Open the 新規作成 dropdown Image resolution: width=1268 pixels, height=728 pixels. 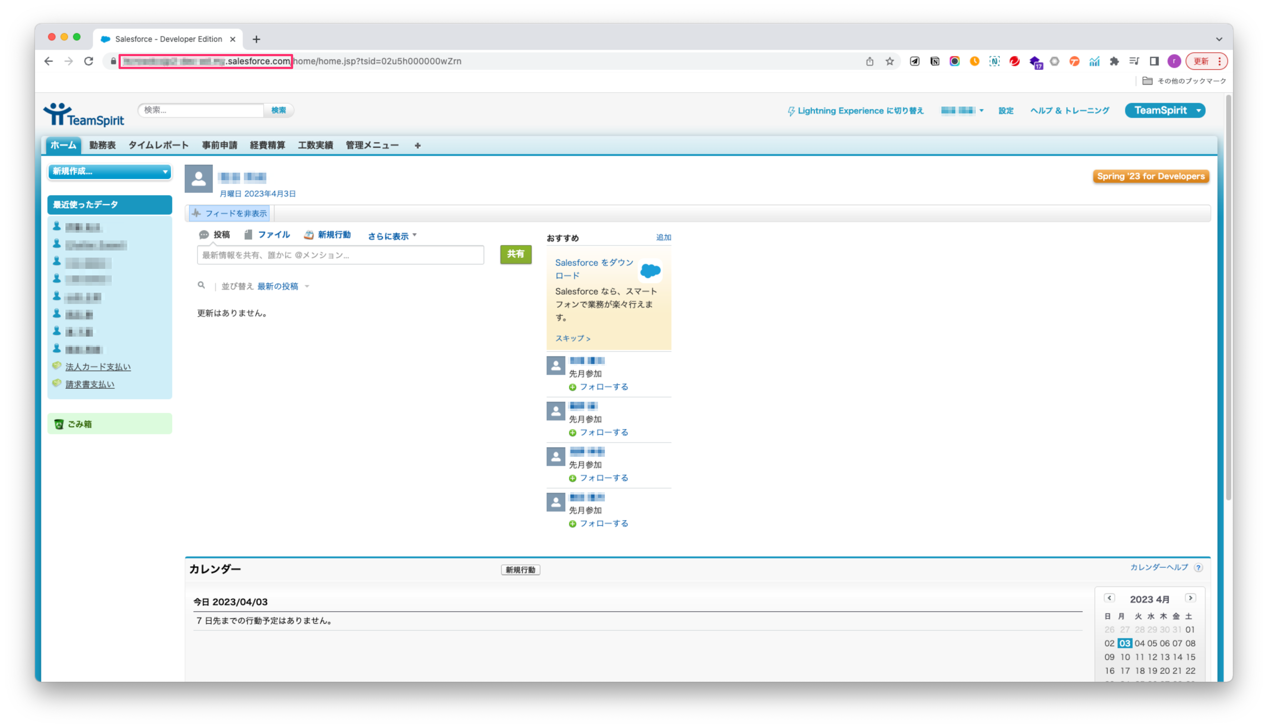coord(110,172)
